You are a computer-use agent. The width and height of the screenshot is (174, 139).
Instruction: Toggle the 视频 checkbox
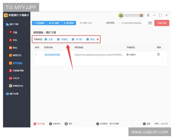[88, 39]
